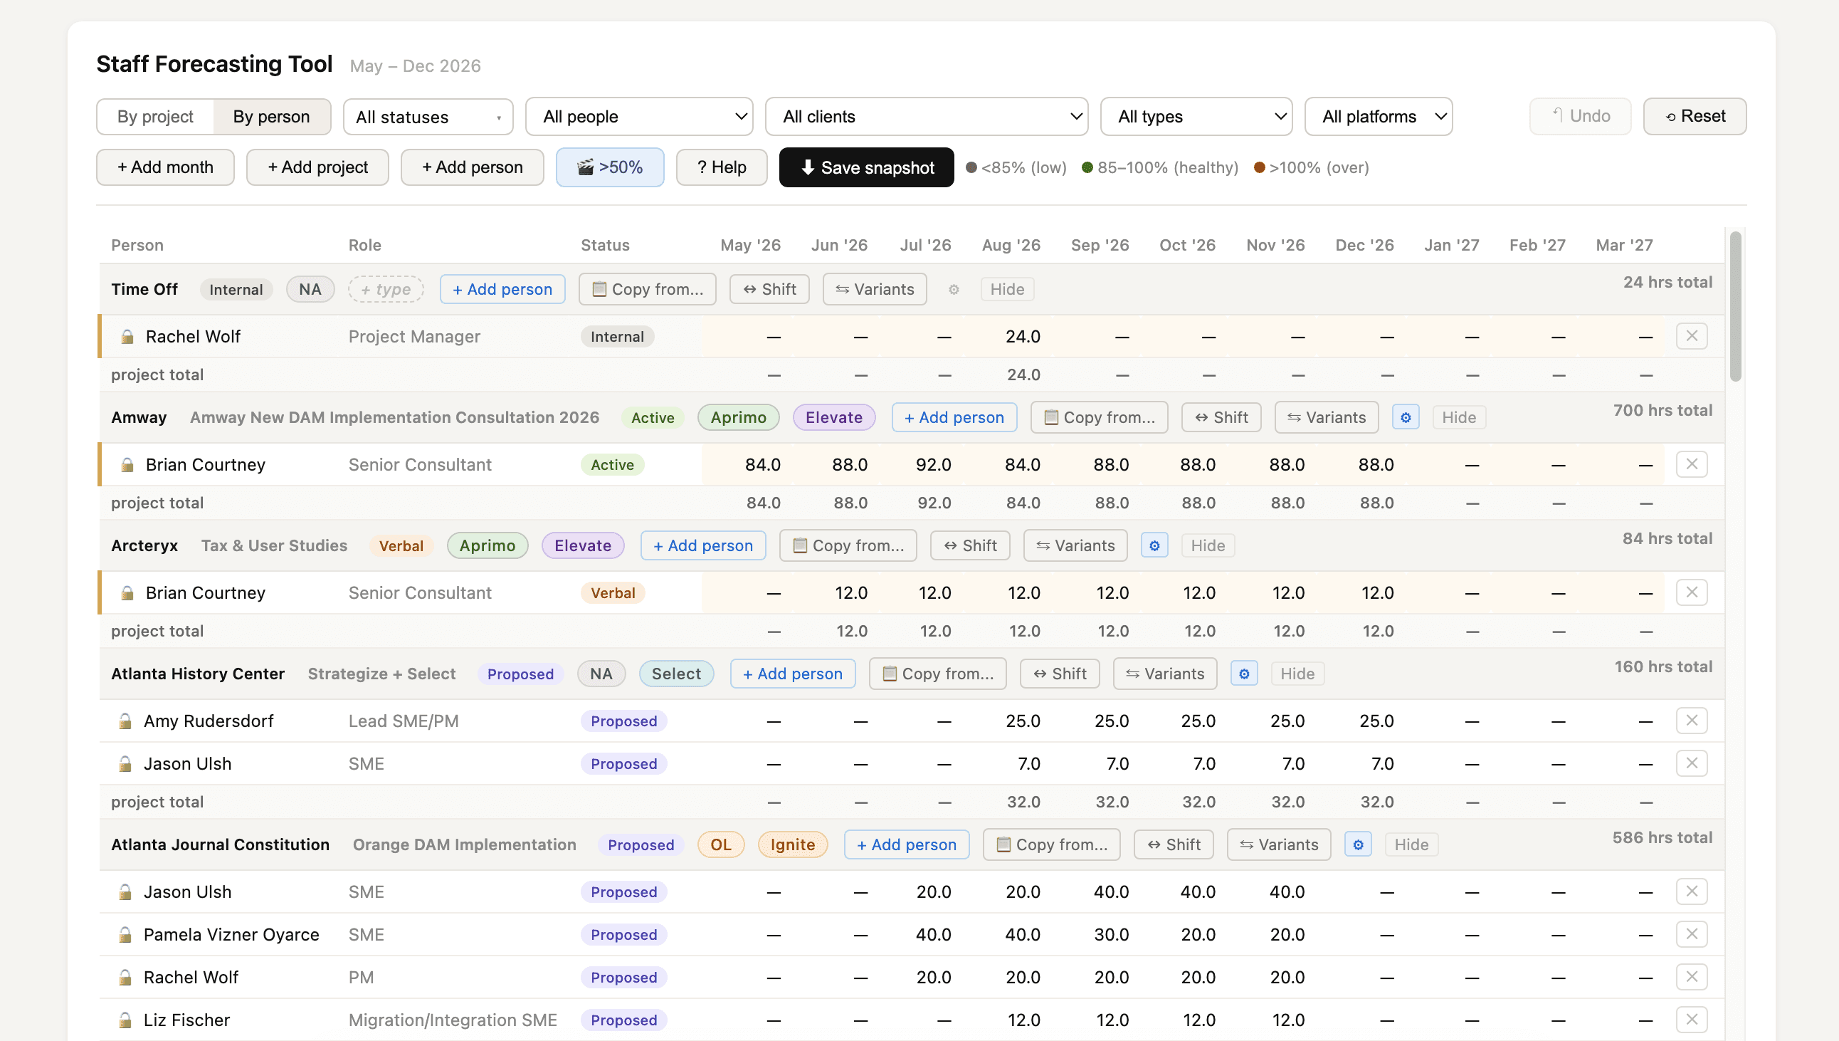Click the Aprimo tag on Amway project
The image size is (1839, 1041).
tap(739, 417)
